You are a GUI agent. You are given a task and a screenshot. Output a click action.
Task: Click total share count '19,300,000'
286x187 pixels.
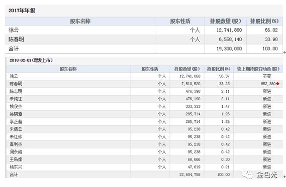tap(229, 49)
